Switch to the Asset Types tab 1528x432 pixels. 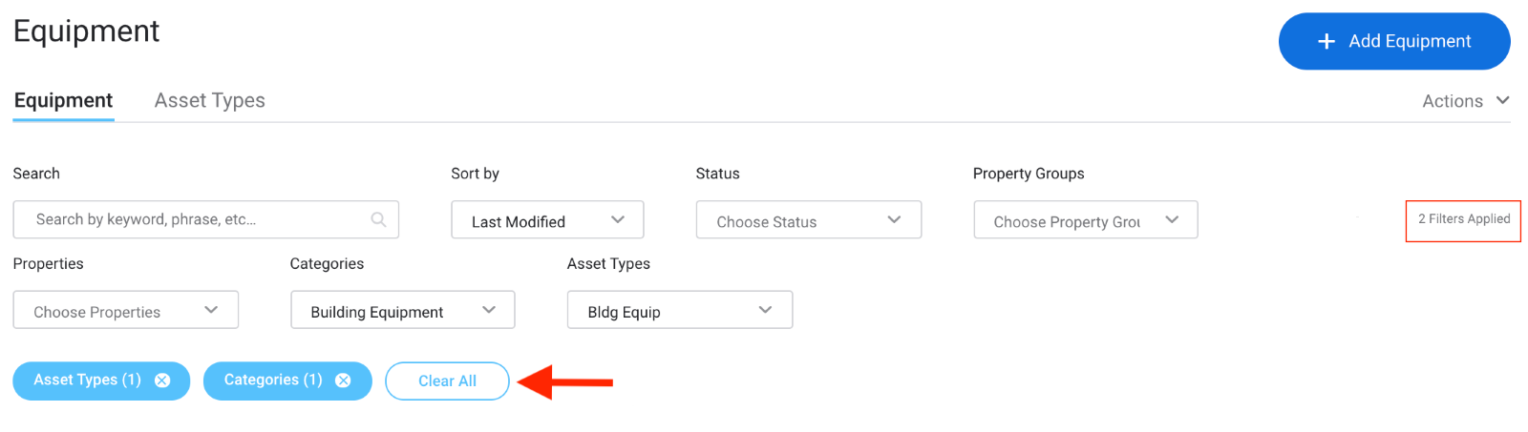point(210,100)
